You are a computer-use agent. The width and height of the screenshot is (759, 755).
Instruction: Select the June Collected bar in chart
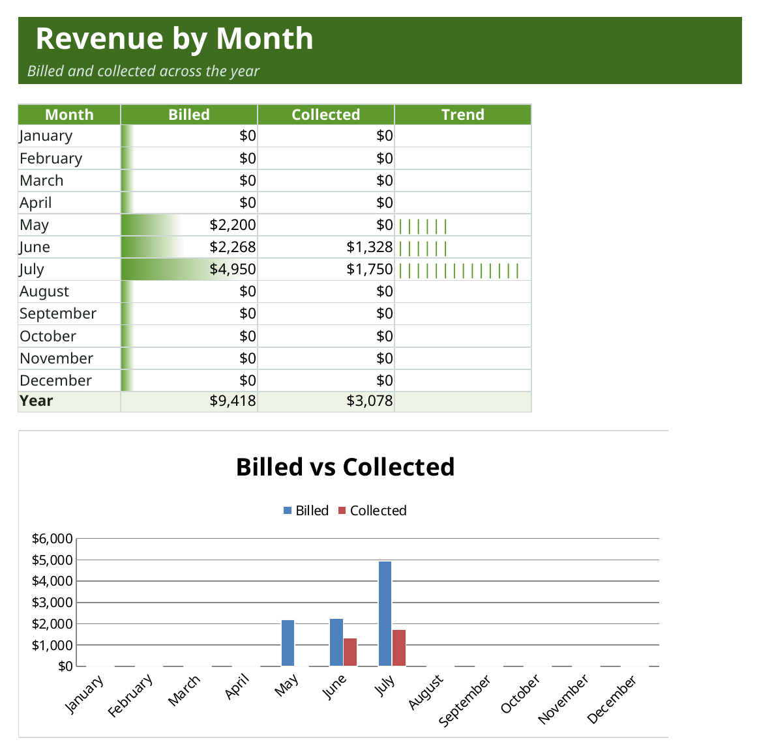(350, 653)
